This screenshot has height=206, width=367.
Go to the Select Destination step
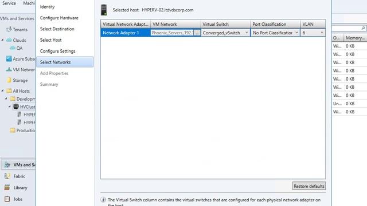click(57, 29)
